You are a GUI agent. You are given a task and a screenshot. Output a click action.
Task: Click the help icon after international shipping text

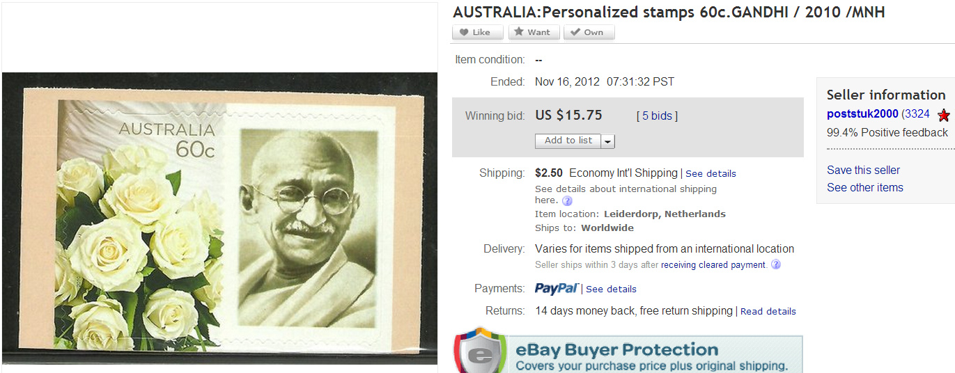[x=567, y=201]
